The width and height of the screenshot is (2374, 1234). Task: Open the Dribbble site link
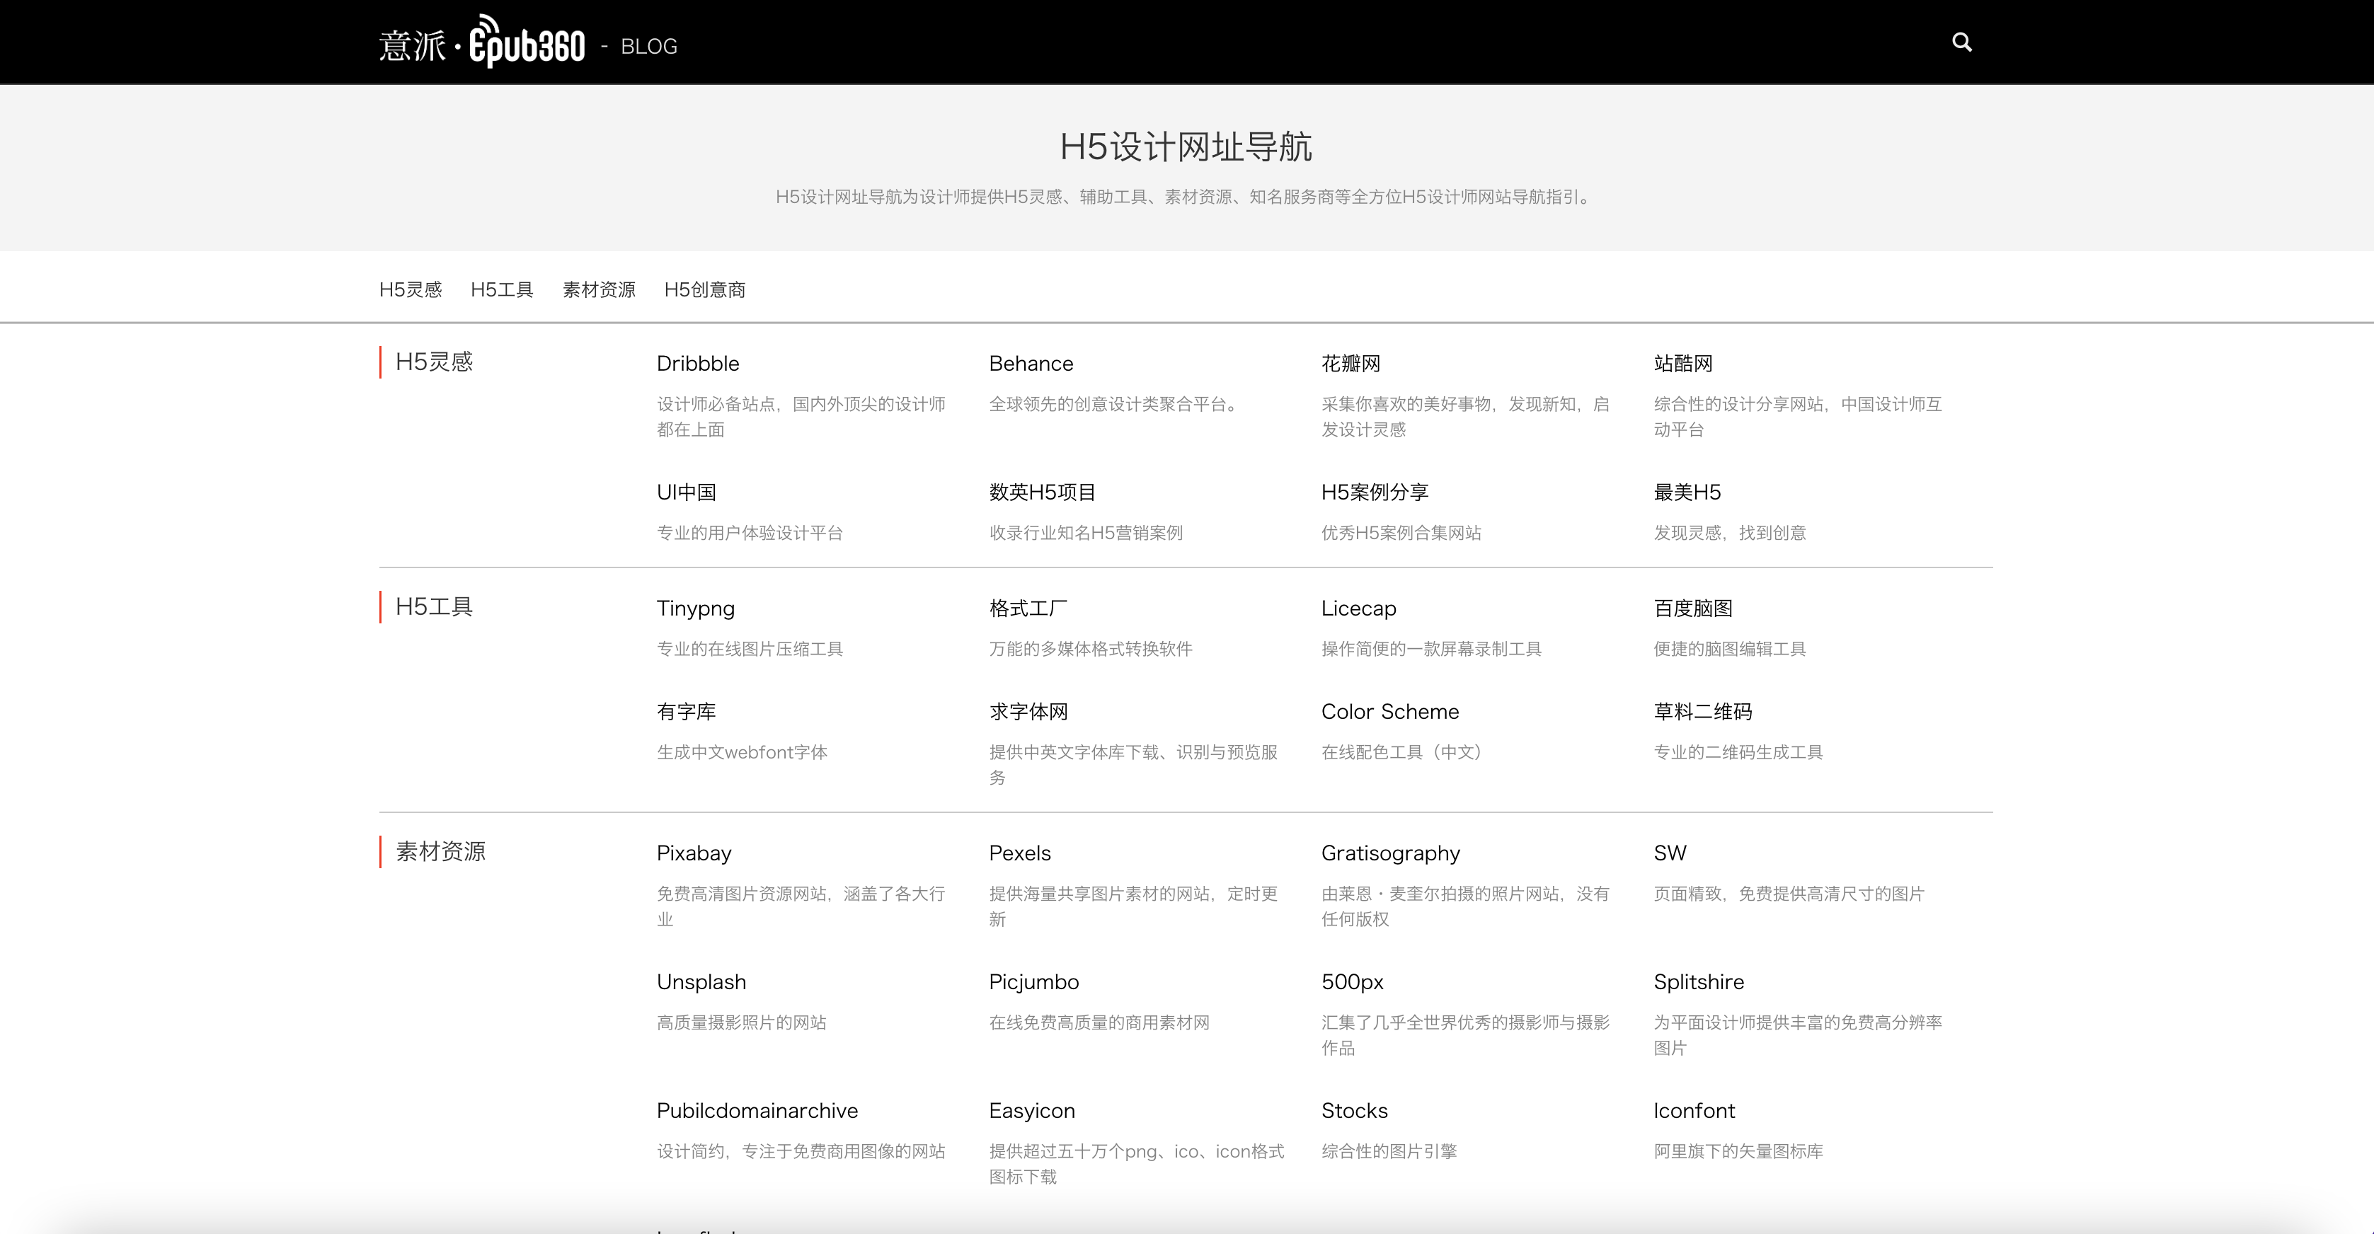click(x=698, y=363)
